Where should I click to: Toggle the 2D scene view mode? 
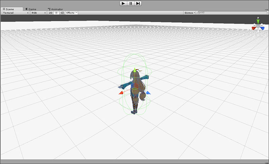coord(51,13)
